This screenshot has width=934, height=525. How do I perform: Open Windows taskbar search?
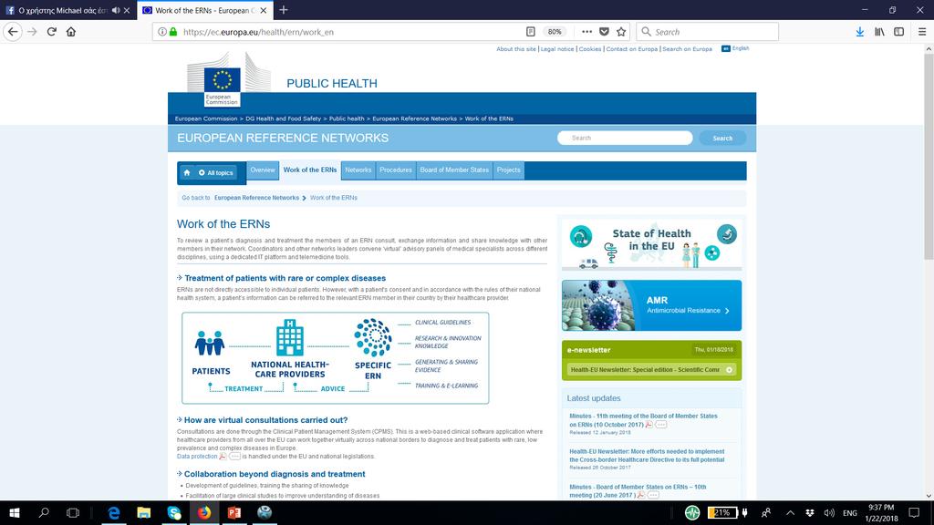[44, 512]
